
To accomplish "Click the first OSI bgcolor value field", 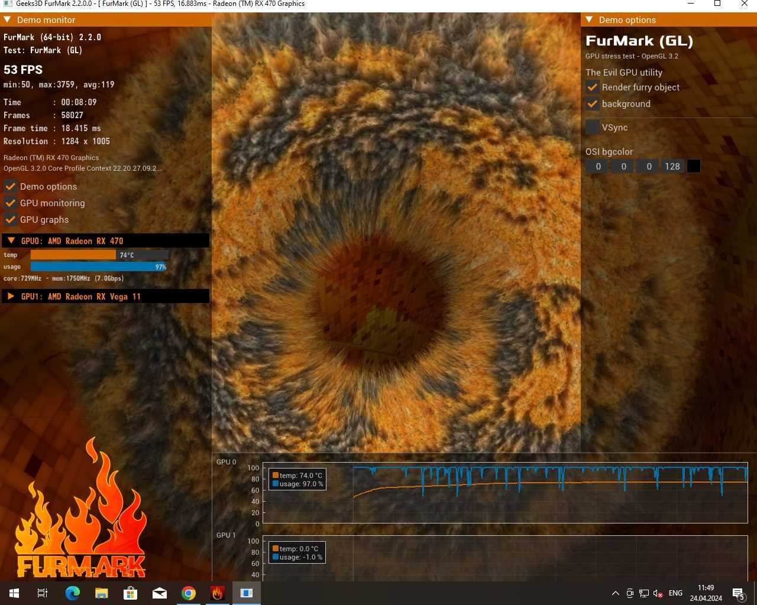I will (x=598, y=166).
